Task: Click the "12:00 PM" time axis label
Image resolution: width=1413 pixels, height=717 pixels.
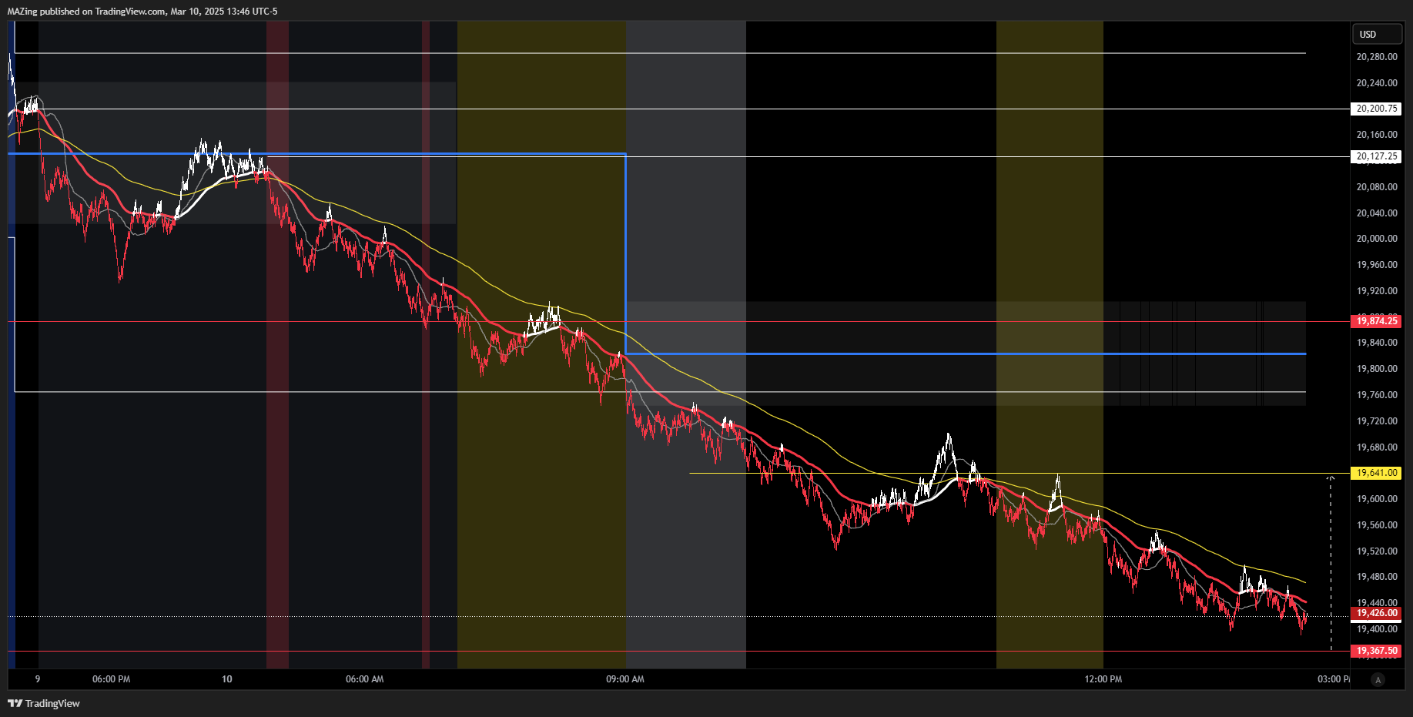Action: [1103, 679]
